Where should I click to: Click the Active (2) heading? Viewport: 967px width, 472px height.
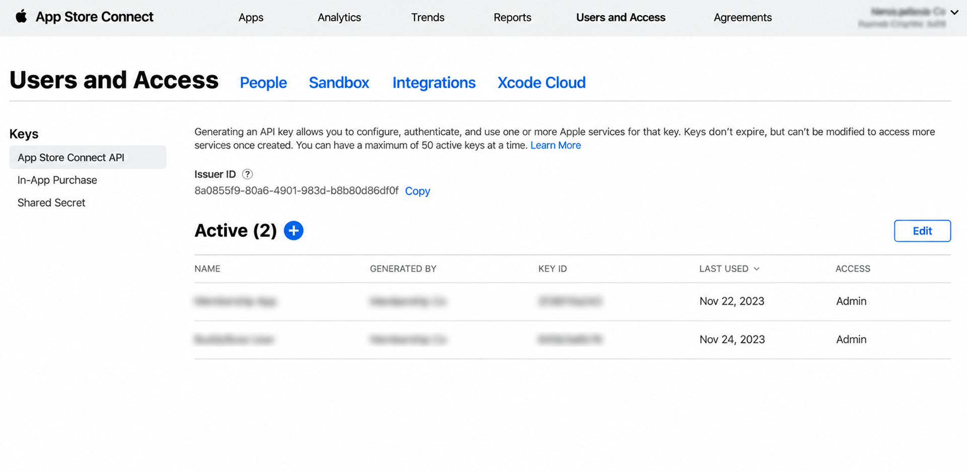point(236,231)
